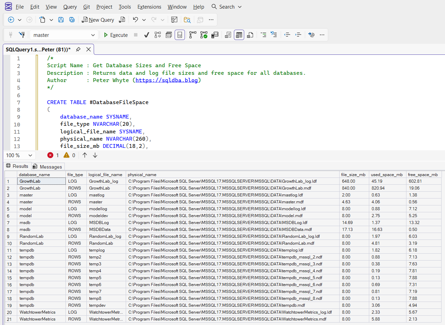This screenshot has height=325, width=445.
Task: Click the Activity Monitor icon
Action: (x=174, y=20)
